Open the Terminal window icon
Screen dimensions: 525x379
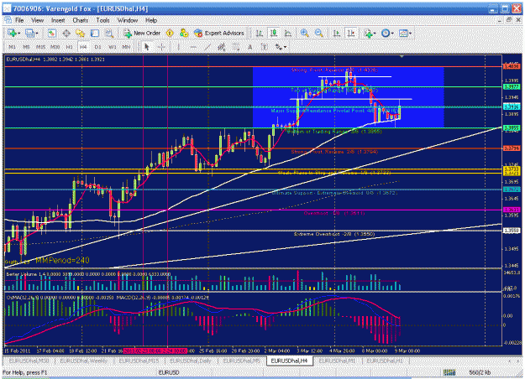pyautogui.click(x=95, y=33)
